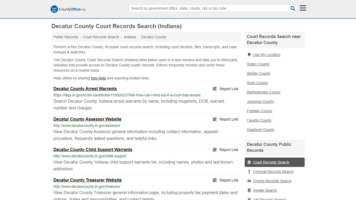Click broken-link icon for Child Support Warrants

(x=215, y=150)
